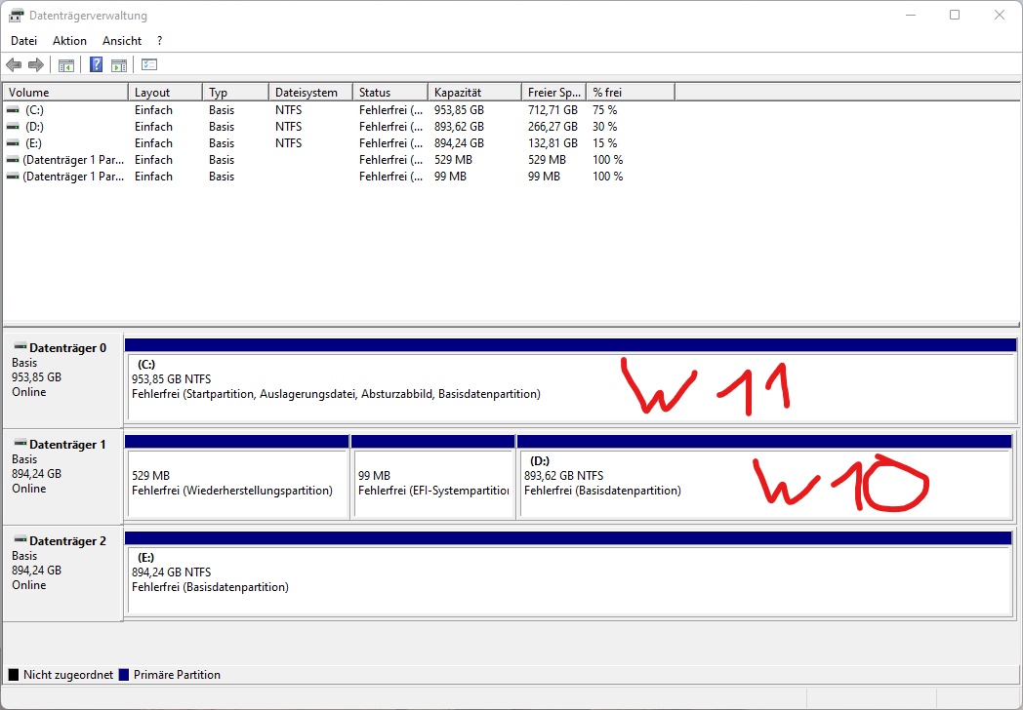
Task: Click the black Nicht zugeordnet legend swatch
Action: click(x=13, y=675)
